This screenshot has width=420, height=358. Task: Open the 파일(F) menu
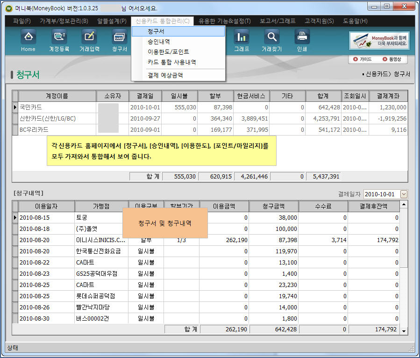21,21
